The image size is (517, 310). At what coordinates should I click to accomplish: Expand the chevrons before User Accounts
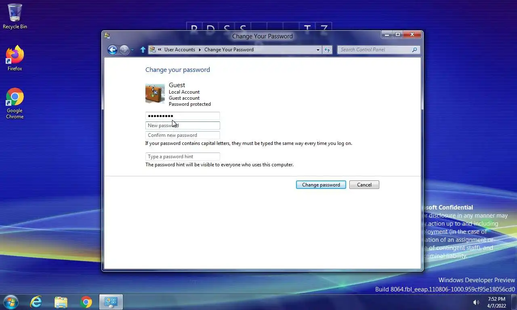point(160,50)
